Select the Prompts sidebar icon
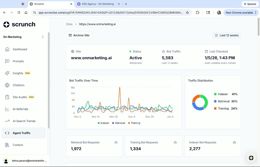This screenshot has height=167, width=260. coord(8,61)
